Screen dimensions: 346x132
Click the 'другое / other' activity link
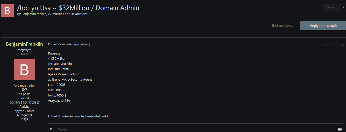pyautogui.click(x=24, y=111)
